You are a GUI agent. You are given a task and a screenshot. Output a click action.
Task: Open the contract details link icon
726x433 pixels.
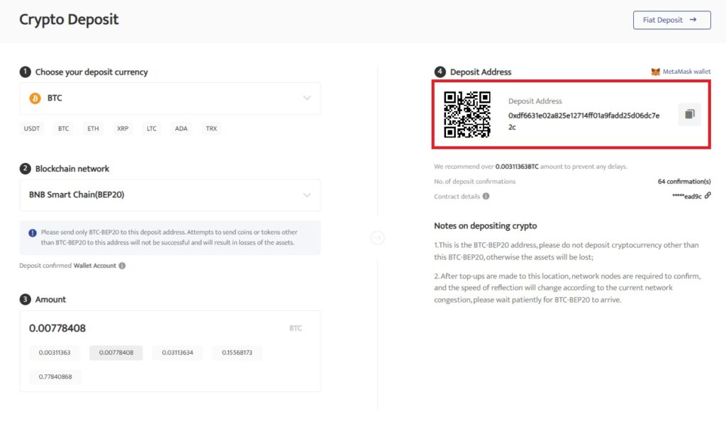click(x=708, y=196)
